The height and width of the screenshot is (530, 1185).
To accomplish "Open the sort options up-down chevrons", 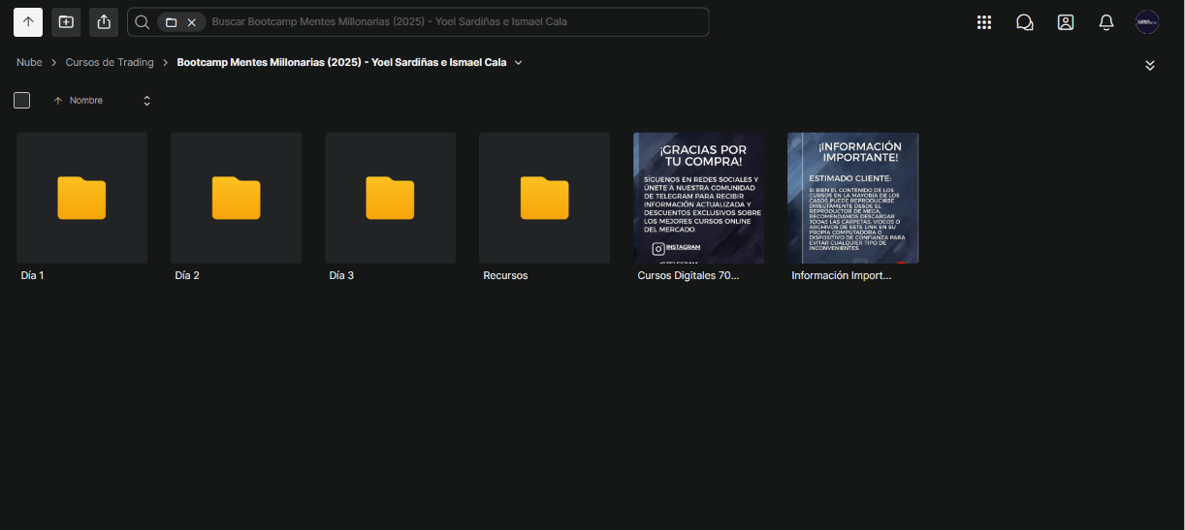I will click(146, 101).
